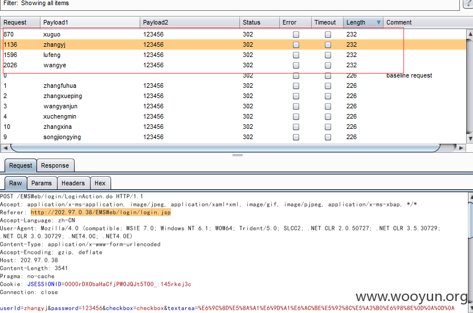Click the Content-Type header line
473x313 pixels.
pos(80,244)
